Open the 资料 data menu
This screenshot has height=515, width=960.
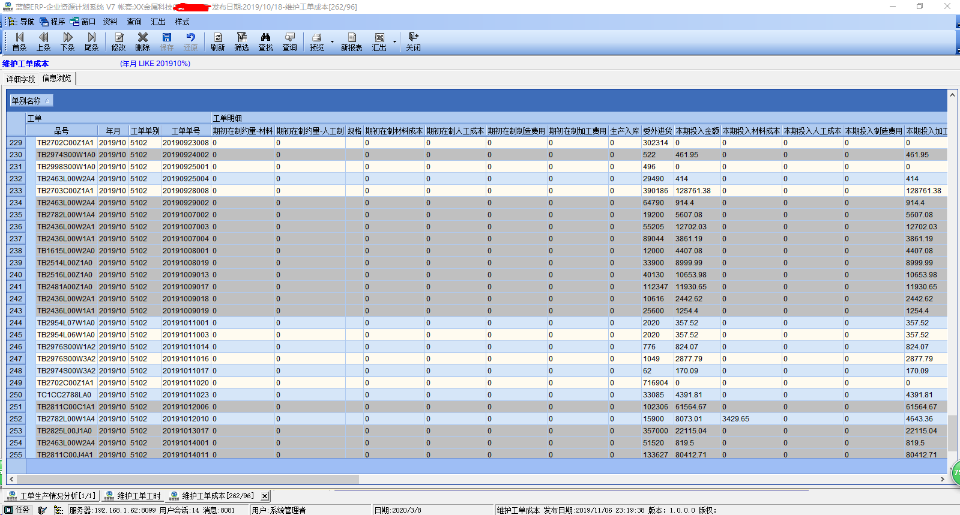tap(110, 22)
